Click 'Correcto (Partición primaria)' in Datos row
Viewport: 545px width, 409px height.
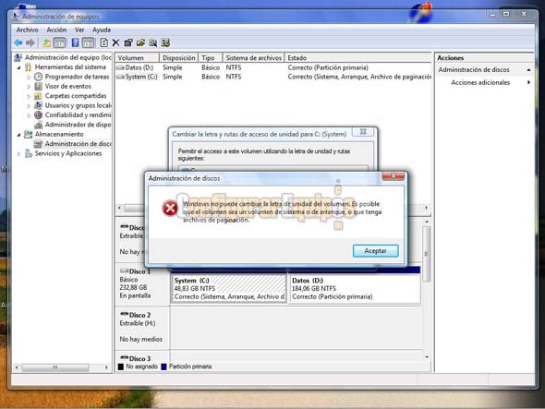(x=328, y=67)
